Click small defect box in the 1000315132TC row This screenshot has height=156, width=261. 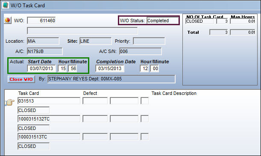point(145,119)
